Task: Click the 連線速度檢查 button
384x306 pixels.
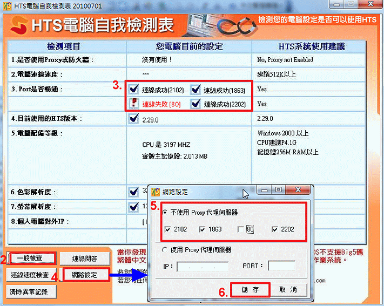Action: (x=31, y=275)
